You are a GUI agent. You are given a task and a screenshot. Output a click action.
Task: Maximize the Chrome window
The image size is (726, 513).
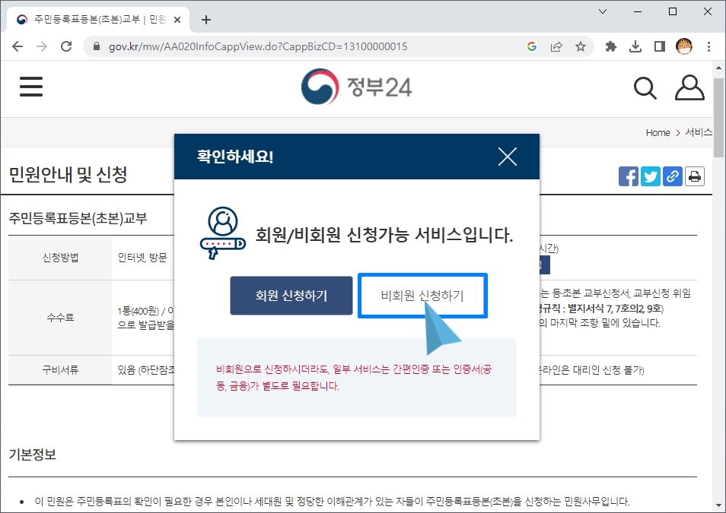673,11
